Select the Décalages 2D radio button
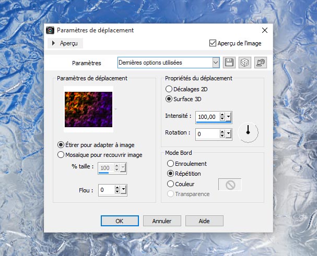The width and height of the screenshot is (317, 256). point(169,89)
